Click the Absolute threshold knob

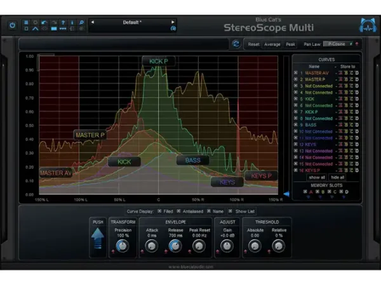(255, 246)
